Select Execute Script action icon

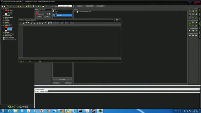(193, 31)
